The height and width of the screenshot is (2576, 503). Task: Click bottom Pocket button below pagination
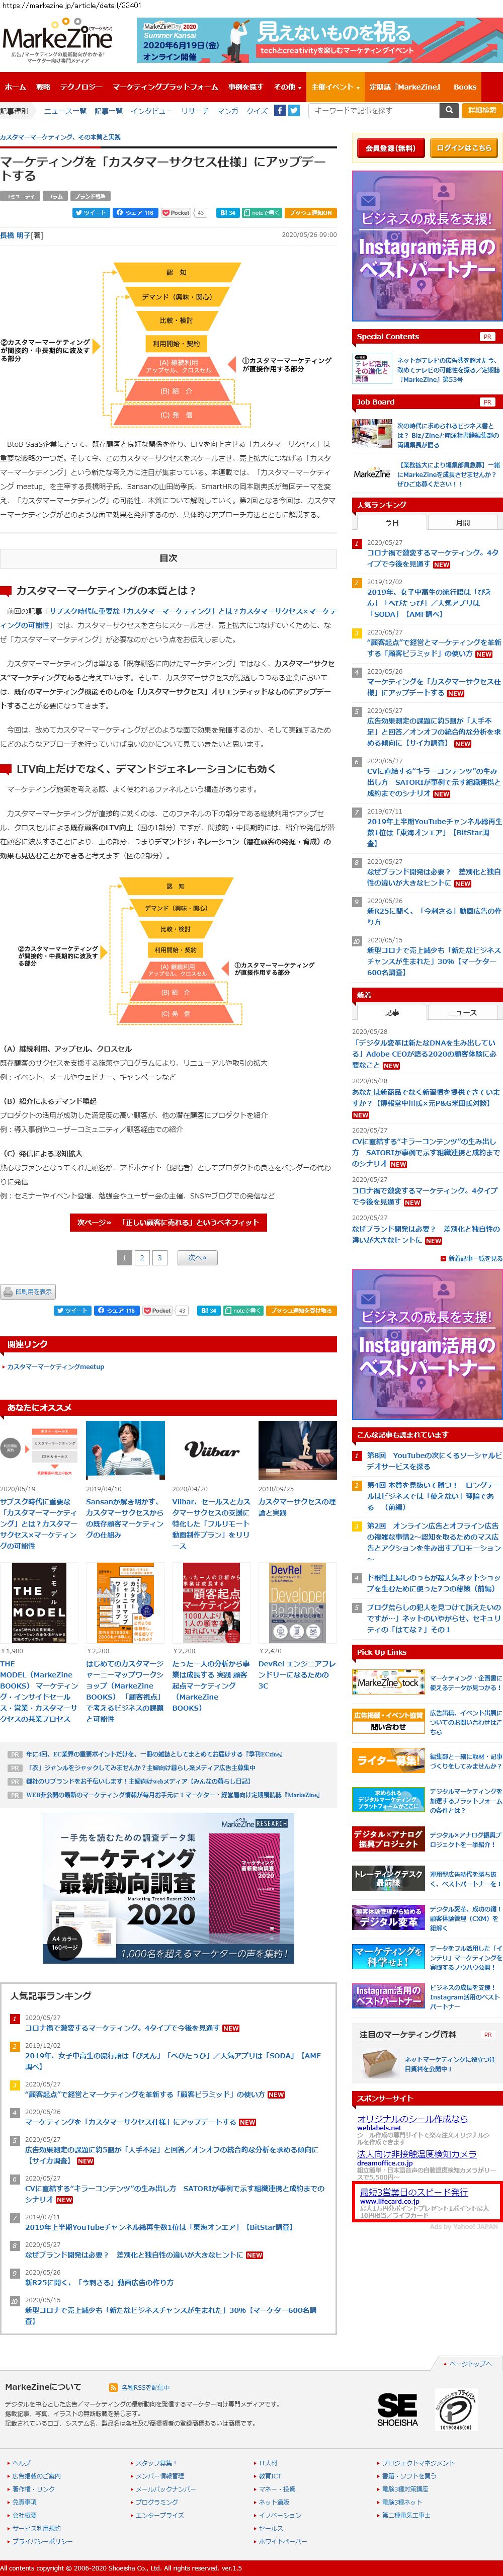pos(158,1310)
